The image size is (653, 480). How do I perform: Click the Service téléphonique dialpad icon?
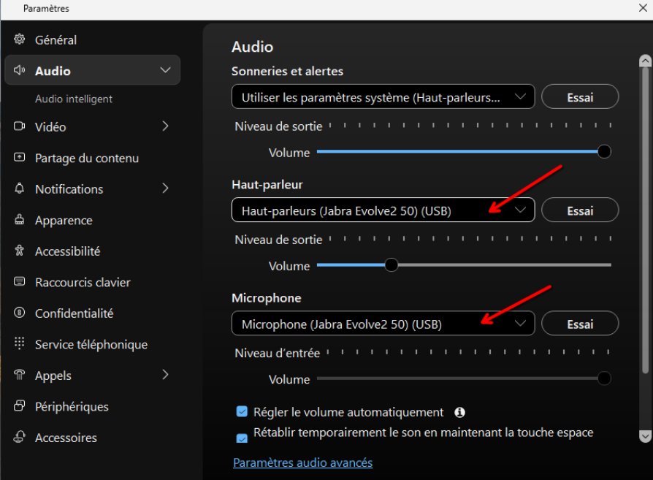click(19, 343)
